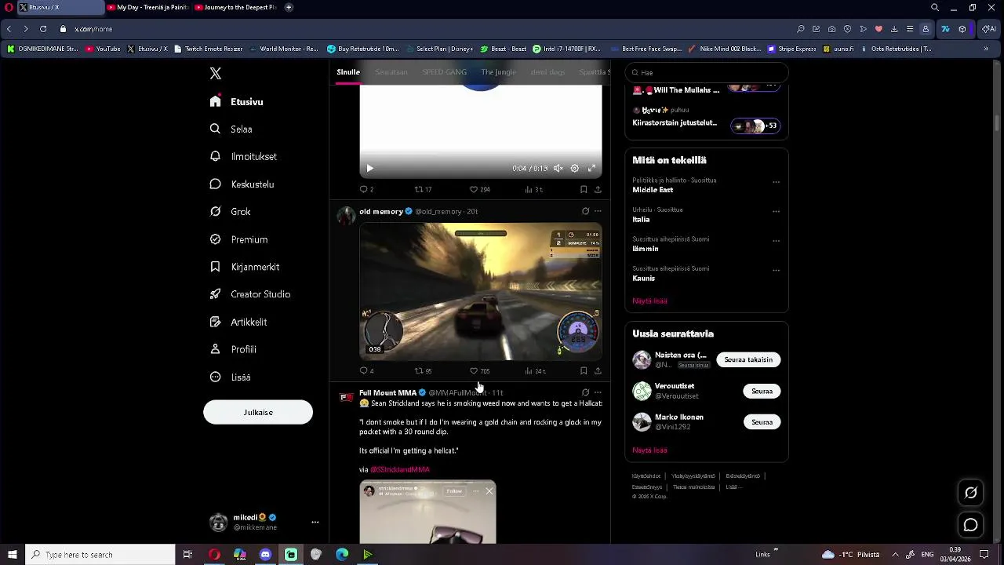
Task: Follow Verouutiset with Seuraa button
Action: (x=762, y=391)
